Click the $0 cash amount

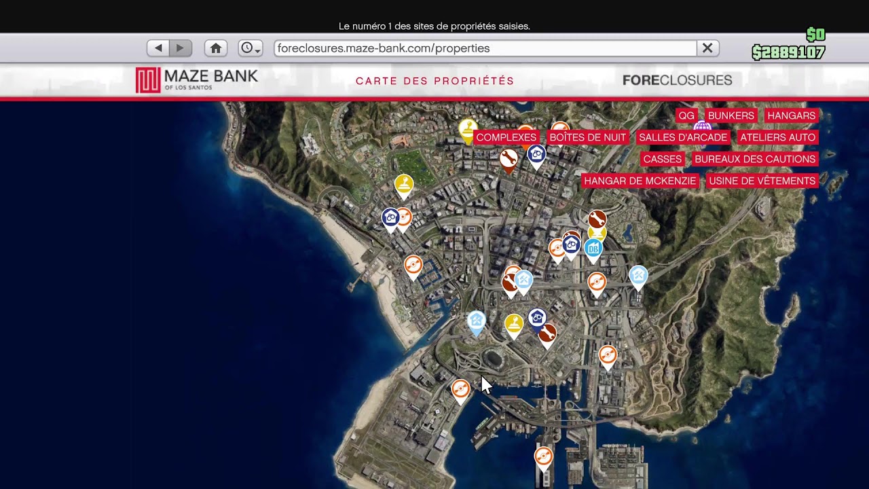tap(815, 35)
